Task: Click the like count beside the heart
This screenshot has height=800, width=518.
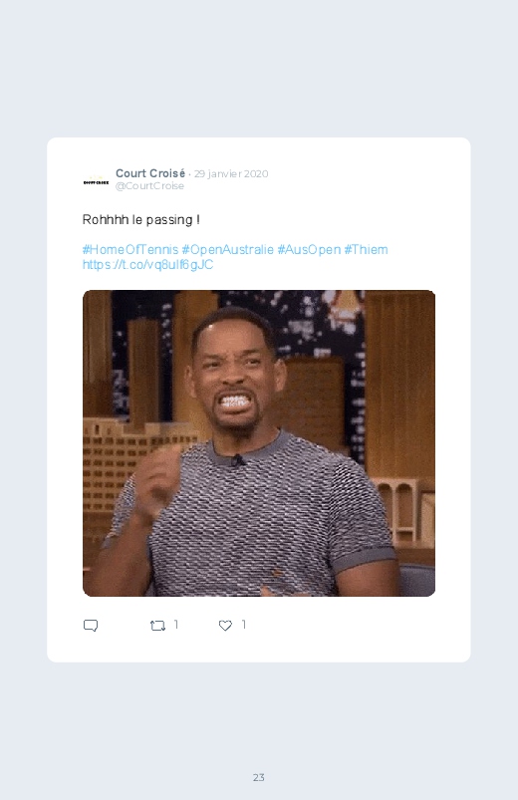Action: [x=244, y=625]
